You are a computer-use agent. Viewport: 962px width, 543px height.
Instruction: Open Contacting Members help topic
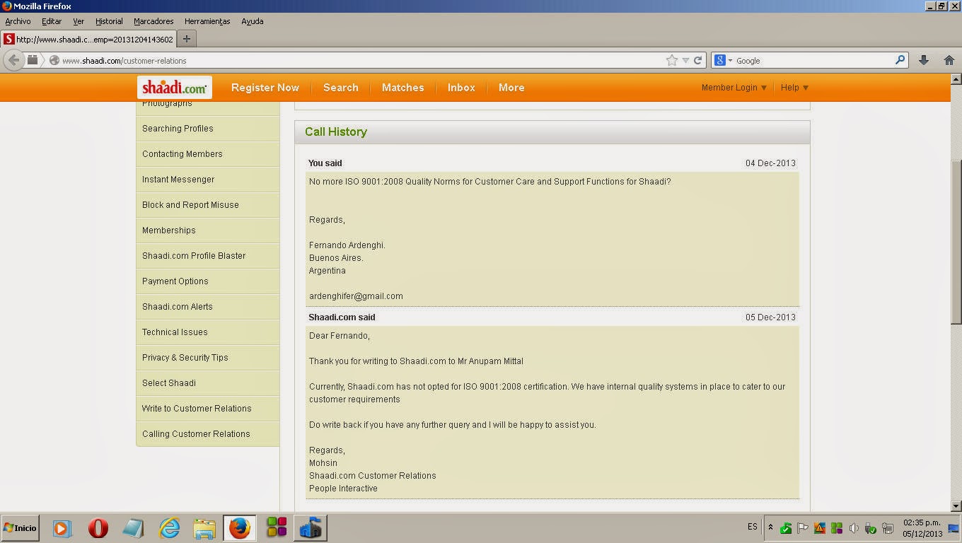pos(208,154)
